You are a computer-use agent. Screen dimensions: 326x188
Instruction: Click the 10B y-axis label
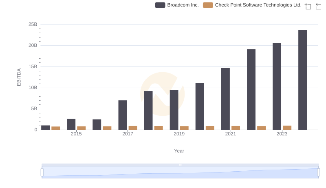[x=33, y=88]
